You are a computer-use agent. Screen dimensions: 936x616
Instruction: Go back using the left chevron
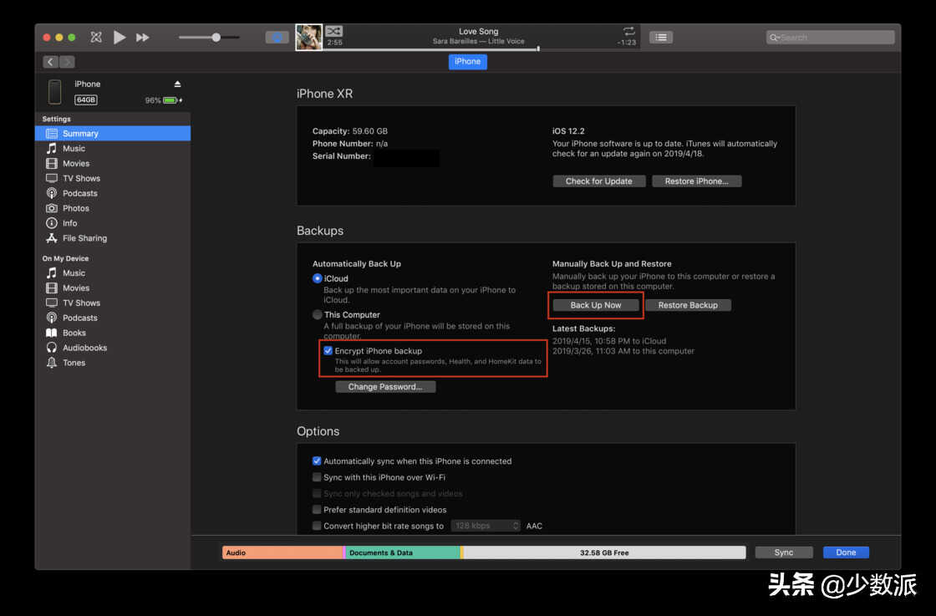[x=50, y=62]
